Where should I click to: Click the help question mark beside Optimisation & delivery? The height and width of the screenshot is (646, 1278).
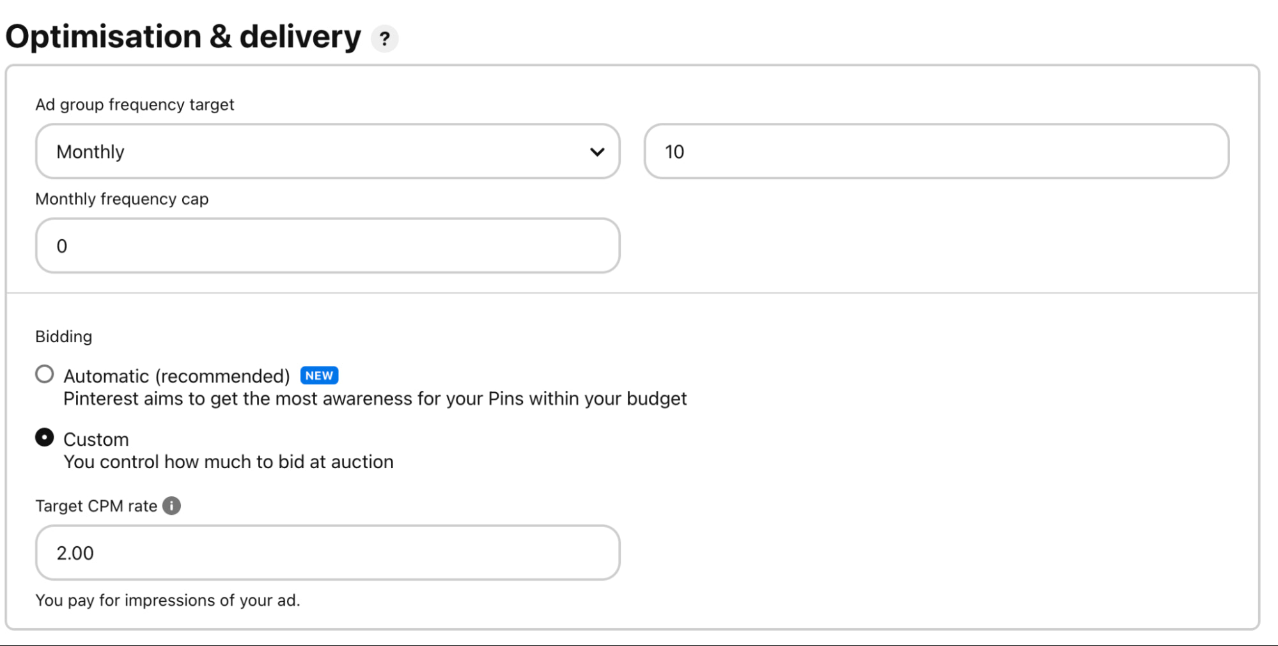point(384,39)
